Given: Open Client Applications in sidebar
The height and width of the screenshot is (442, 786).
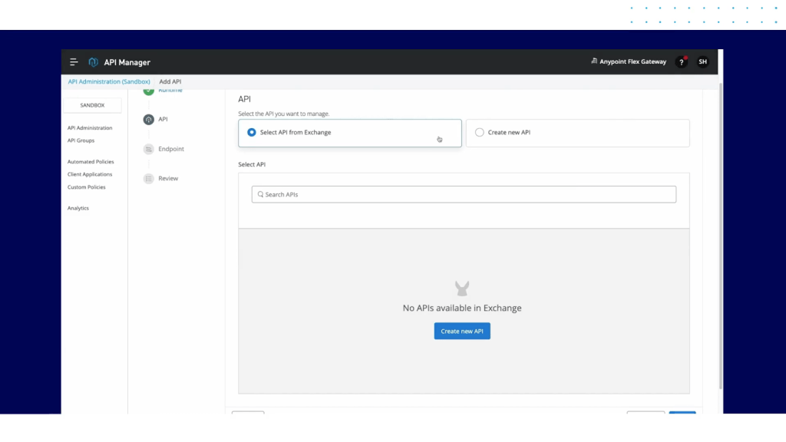Looking at the screenshot, I should [90, 174].
